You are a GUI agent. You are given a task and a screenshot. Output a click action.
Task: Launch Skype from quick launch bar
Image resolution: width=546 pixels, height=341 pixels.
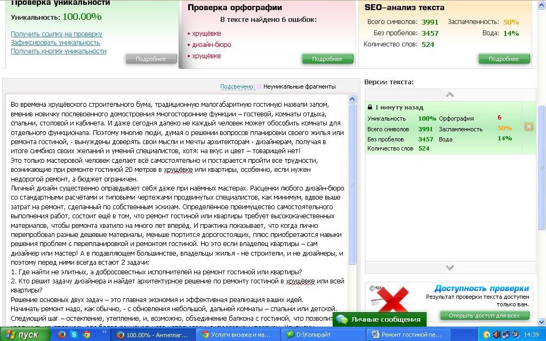(74, 335)
